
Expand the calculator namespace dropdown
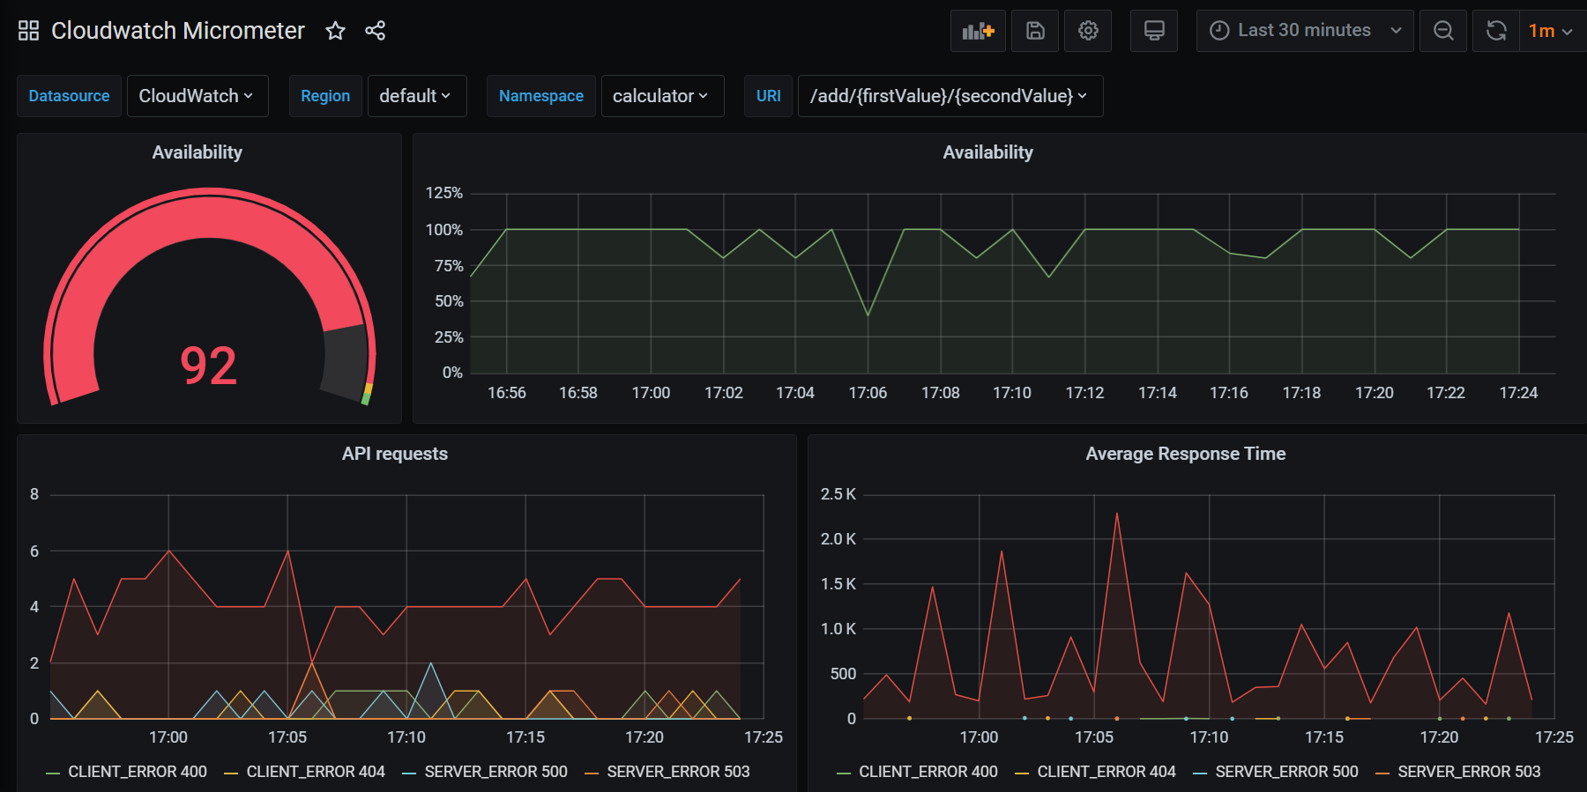pos(662,96)
